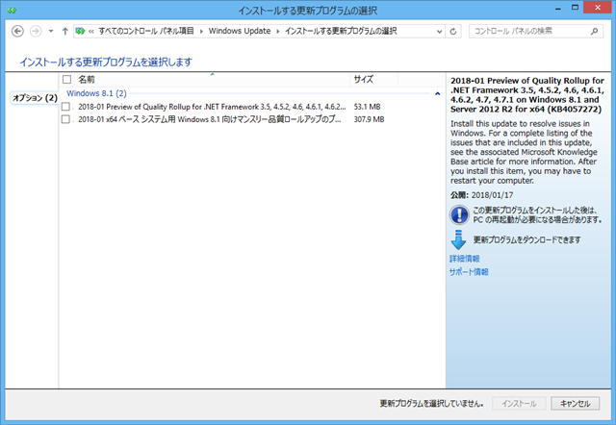616x425 pixels.
Task: Check the Windows 8.1 monthly rollup update
Action: [65, 119]
